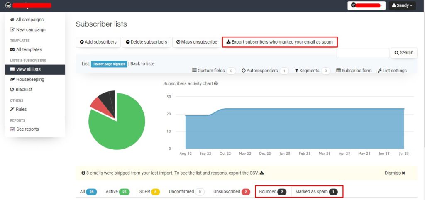Open All templates
This screenshot has height=200, width=425.
tap(26, 49)
